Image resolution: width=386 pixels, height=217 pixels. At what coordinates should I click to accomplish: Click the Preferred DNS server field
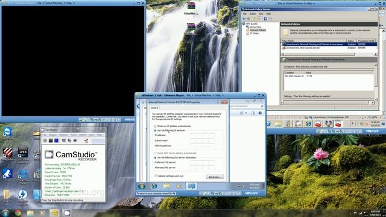(x=203, y=163)
